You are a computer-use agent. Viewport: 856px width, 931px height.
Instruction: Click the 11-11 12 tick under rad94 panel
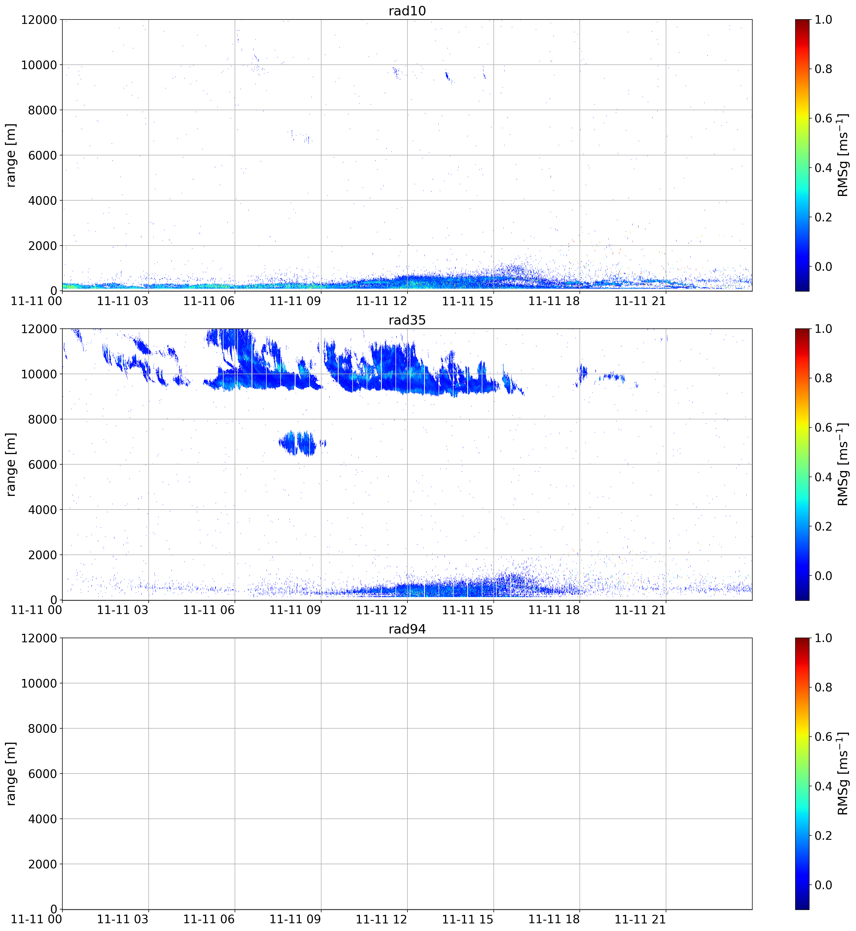point(381,919)
